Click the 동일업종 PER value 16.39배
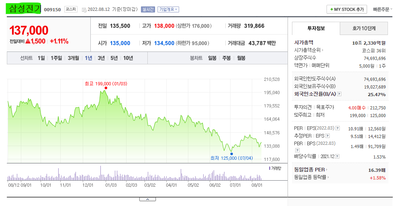 tap(377, 170)
